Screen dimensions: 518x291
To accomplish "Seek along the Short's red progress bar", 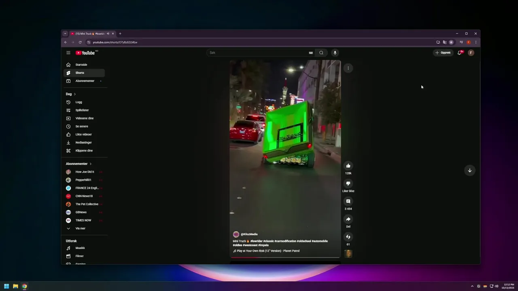I will tap(285, 257).
